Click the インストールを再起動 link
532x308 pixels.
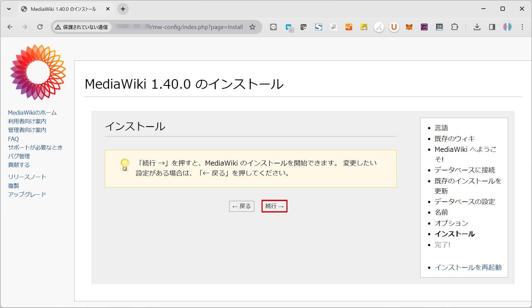click(x=468, y=267)
